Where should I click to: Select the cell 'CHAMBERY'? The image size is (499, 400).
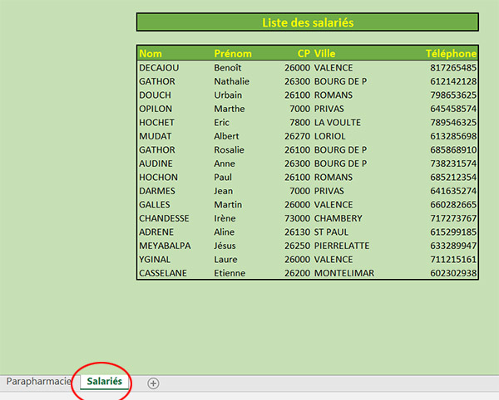point(338,218)
